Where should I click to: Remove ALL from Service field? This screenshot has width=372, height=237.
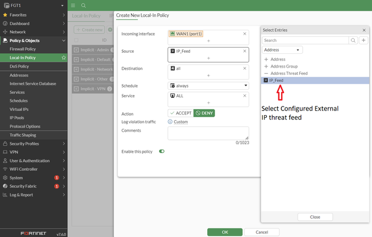coord(245,96)
